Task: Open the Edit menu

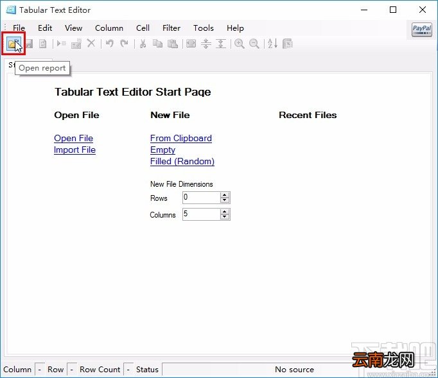Action: click(45, 28)
